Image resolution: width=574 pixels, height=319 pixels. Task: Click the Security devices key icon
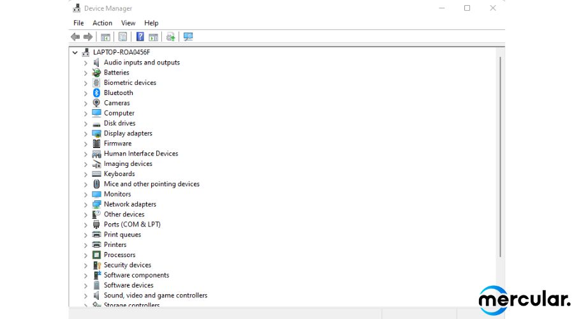tap(97, 265)
